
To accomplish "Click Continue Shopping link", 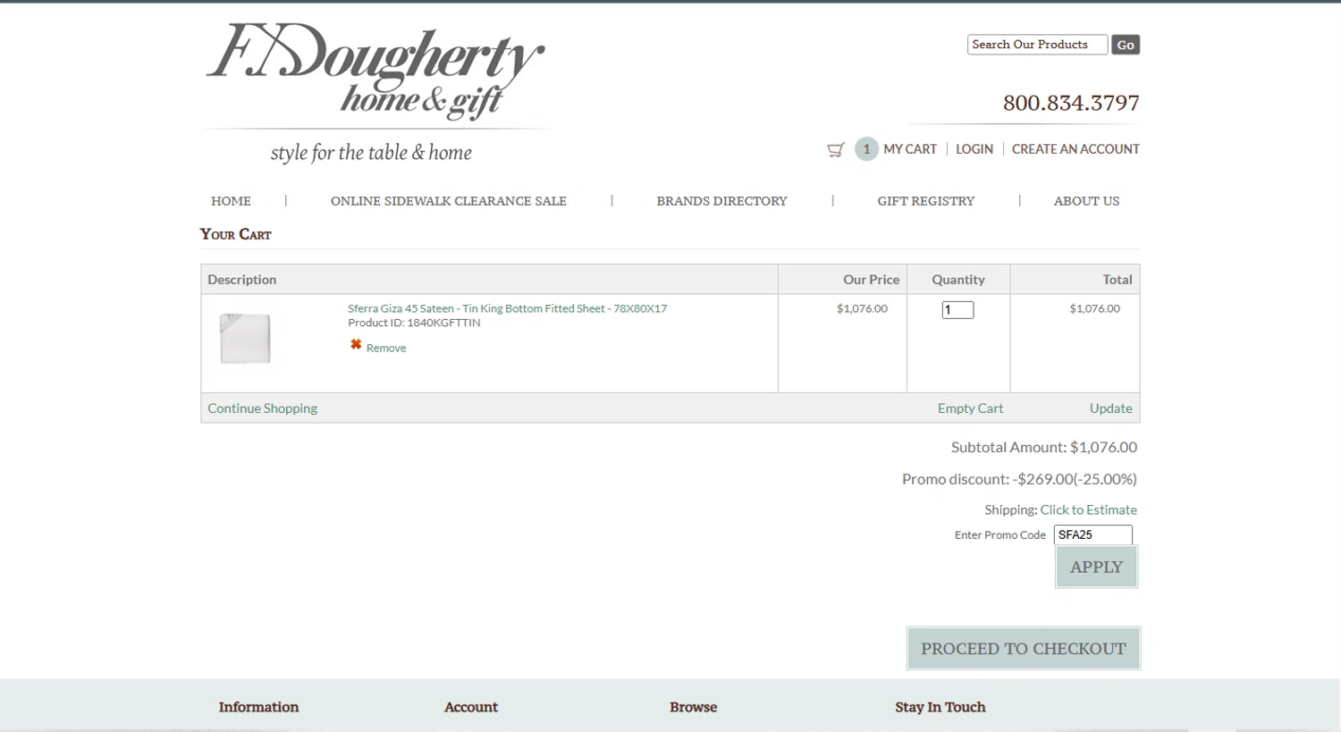I will click(x=263, y=408).
